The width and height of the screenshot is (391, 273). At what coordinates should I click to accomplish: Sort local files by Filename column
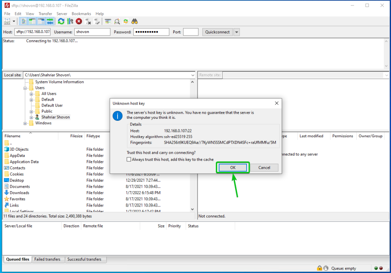(x=30, y=136)
